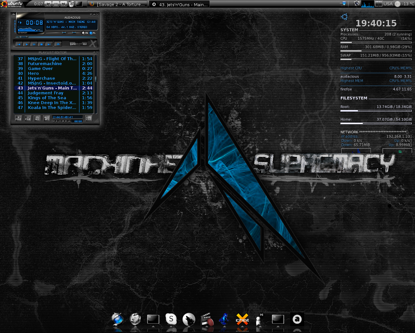415x333 pixels.
Task: Open the MISC OPT playlist menu
Action: [x=47, y=118]
